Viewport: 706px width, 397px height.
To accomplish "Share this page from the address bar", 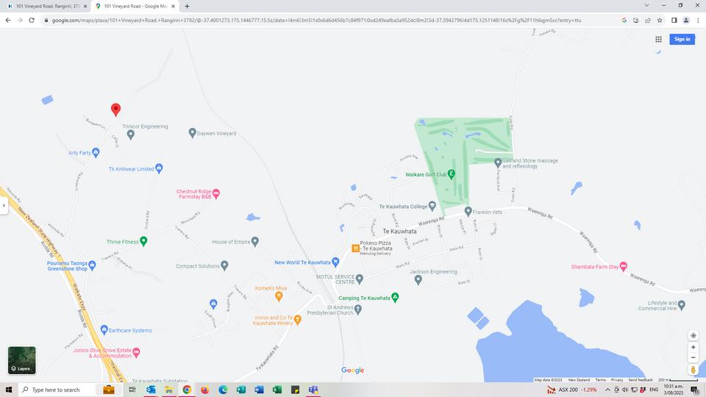I will (x=648, y=21).
